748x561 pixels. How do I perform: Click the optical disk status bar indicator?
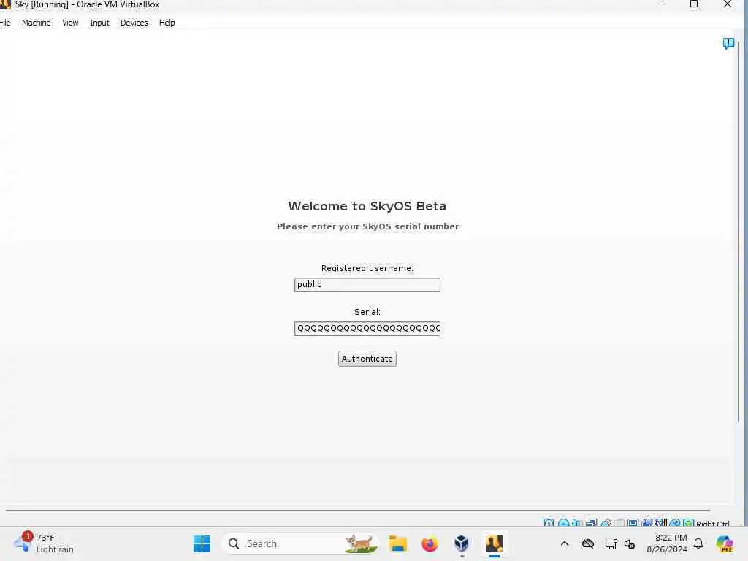[563, 523]
